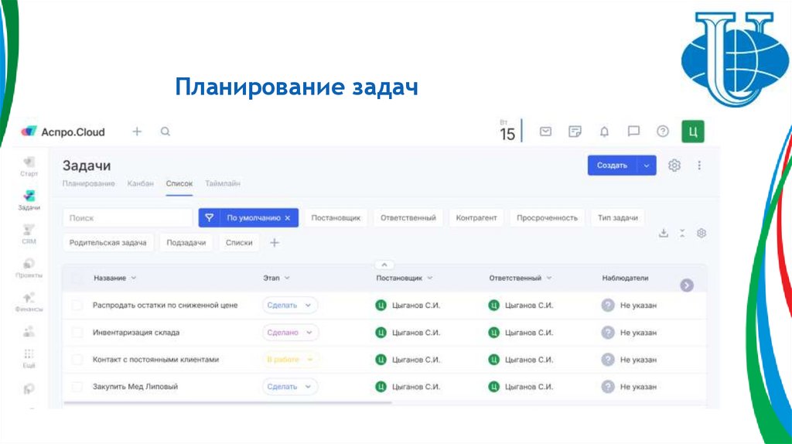
Task: Open Тип задачи filter chip
Action: tap(618, 218)
